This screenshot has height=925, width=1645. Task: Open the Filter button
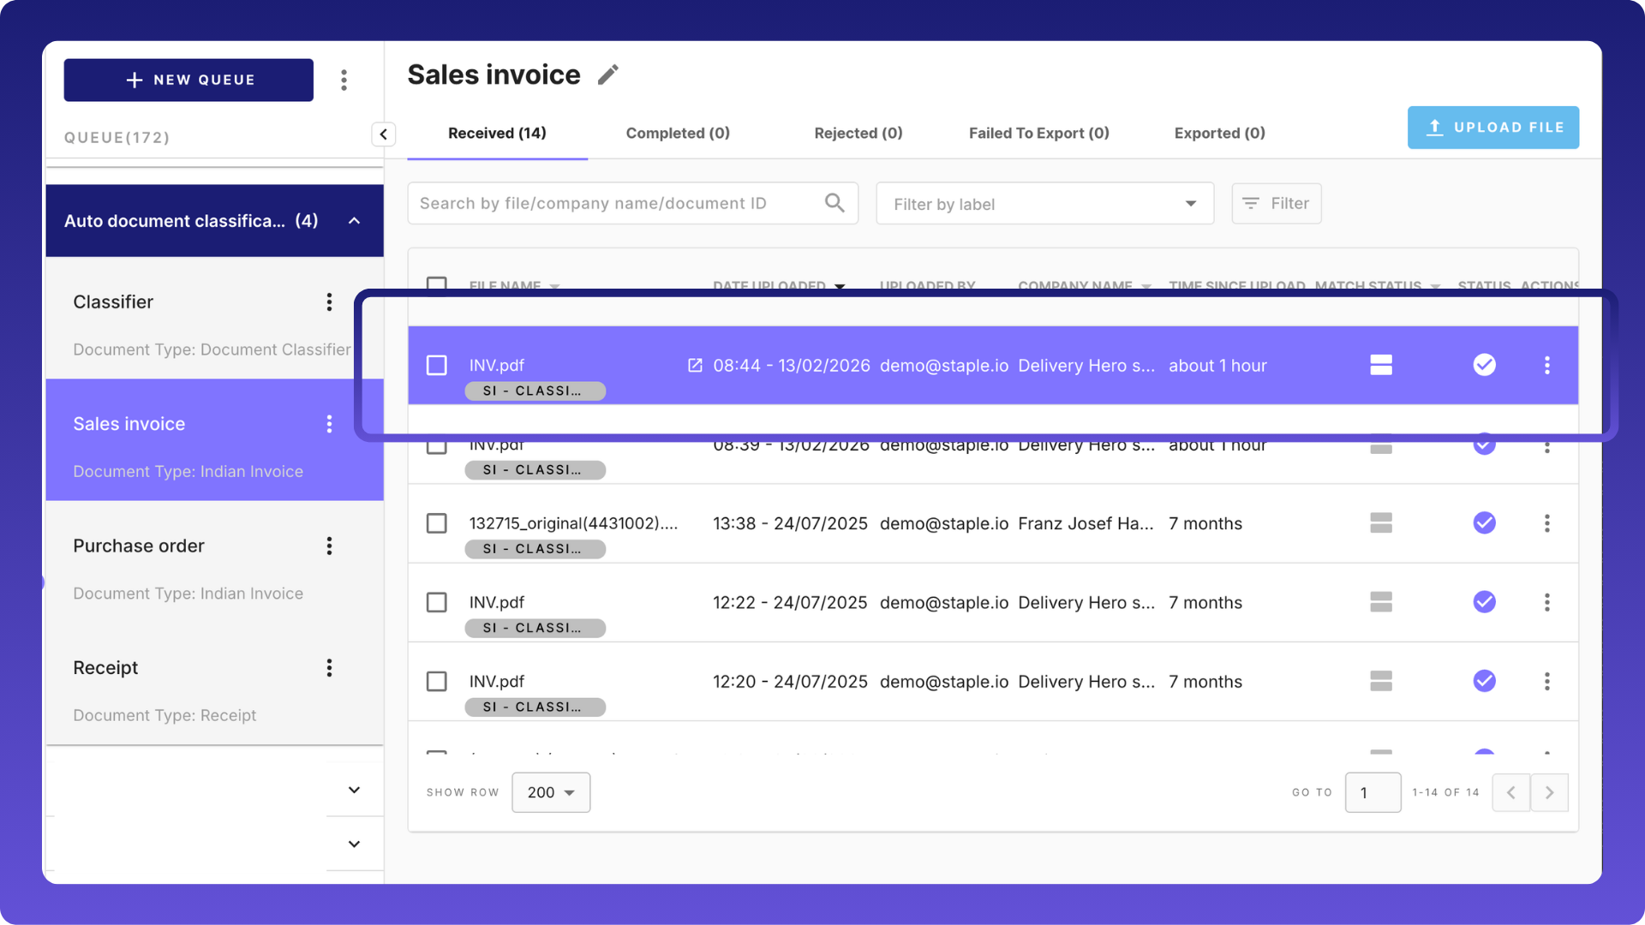1277,204
